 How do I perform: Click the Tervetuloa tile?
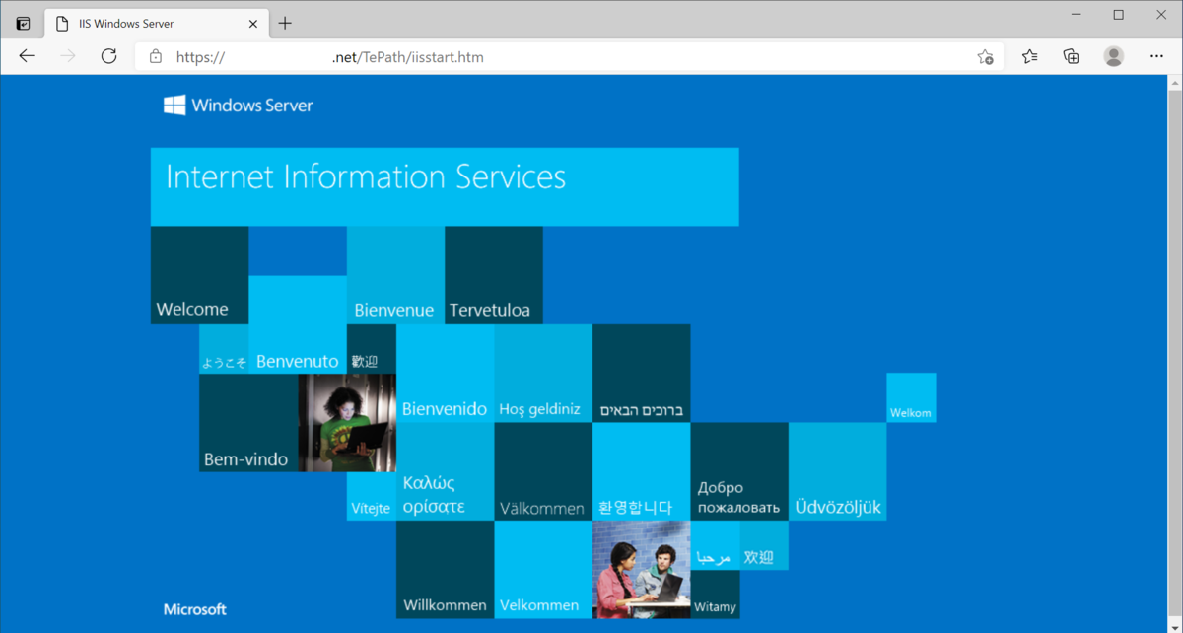coord(494,275)
